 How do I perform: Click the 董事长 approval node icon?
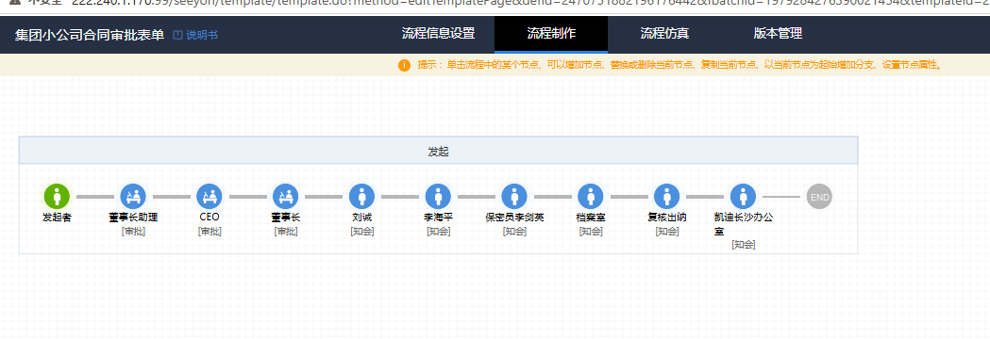coord(285,197)
